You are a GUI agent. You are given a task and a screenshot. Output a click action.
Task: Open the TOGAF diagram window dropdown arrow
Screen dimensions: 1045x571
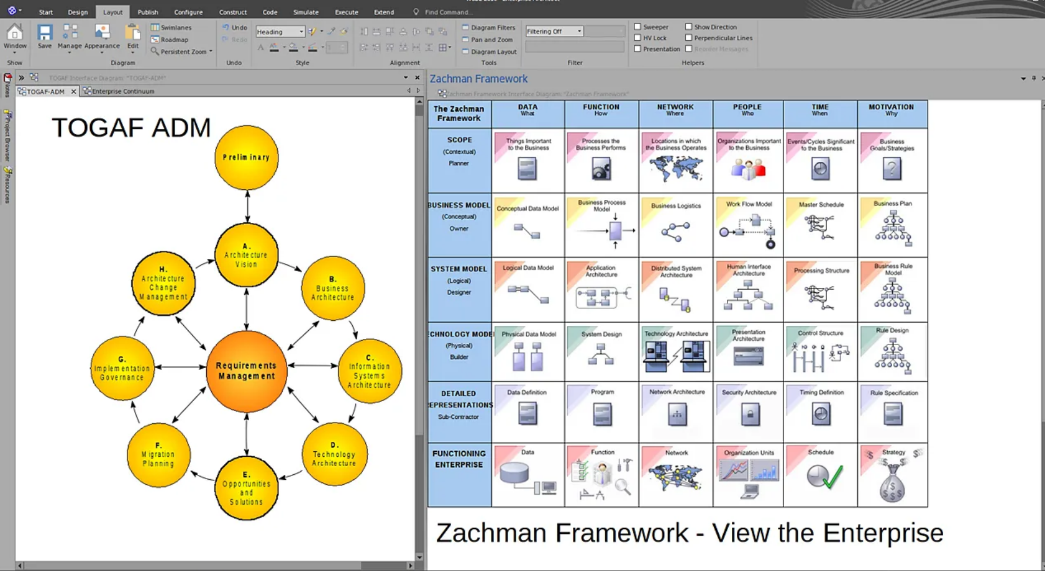click(406, 78)
